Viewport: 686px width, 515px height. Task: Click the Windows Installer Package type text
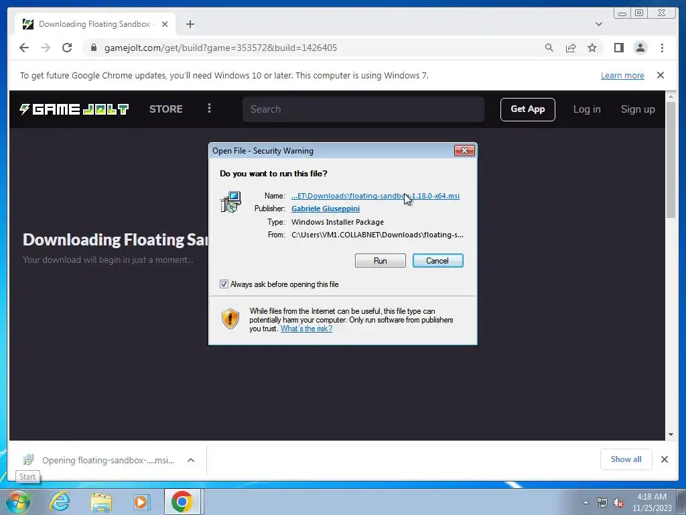[x=338, y=222]
